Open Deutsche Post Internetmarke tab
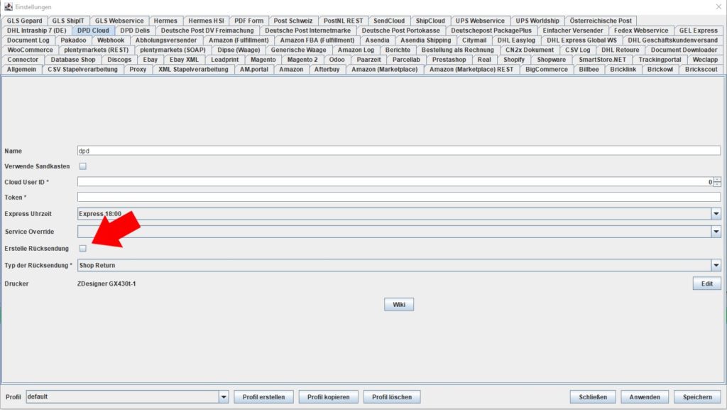This screenshot has height=410, width=727. coord(308,31)
